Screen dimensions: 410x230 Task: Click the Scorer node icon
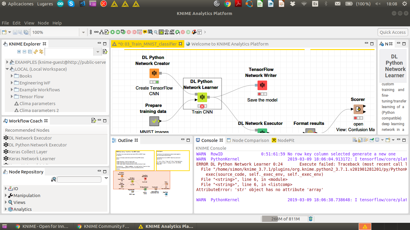point(358,109)
